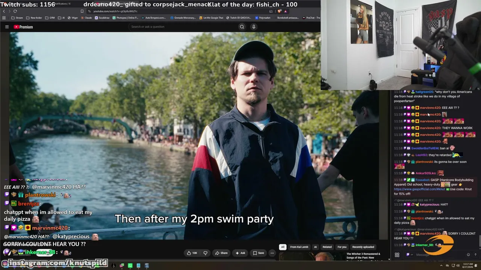Open the browser apps grid on bookmarks bar
Screen dimensions: 481x270
4,18
